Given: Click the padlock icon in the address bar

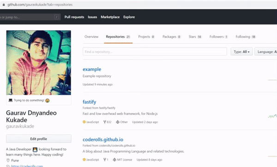Looking at the screenshot, I should tap(4, 5).
